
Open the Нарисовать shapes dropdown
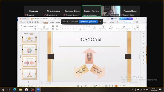pos(103,28)
